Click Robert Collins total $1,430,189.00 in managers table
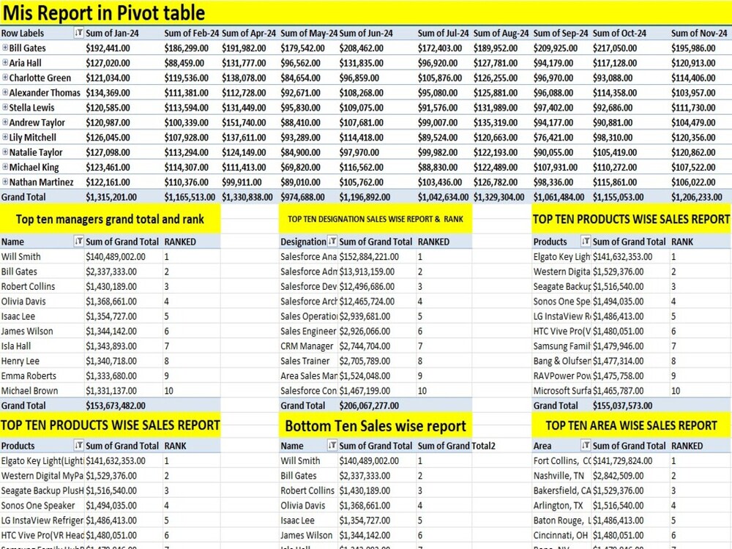 tap(111, 287)
